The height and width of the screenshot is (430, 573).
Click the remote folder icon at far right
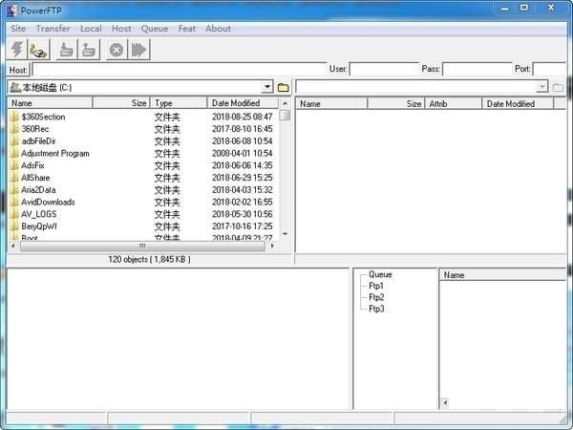pyautogui.click(x=558, y=87)
